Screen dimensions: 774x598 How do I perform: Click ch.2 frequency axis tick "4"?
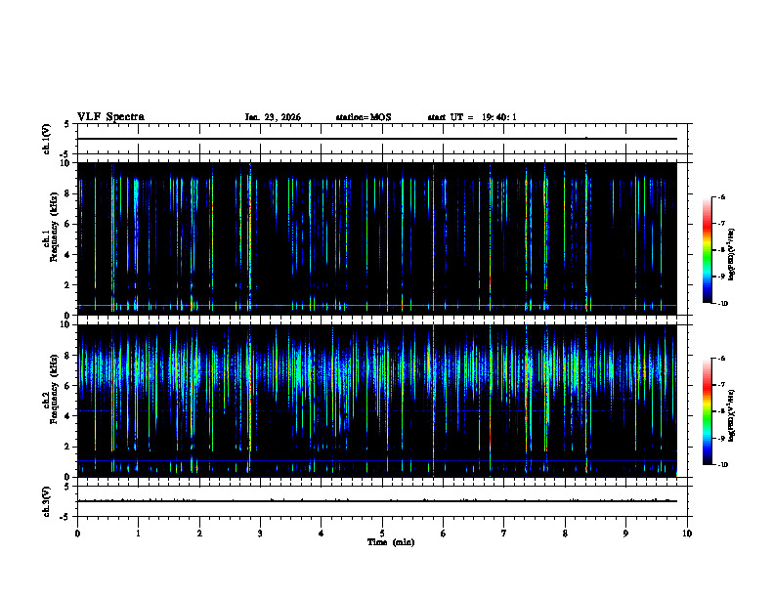click(x=68, y=416)
